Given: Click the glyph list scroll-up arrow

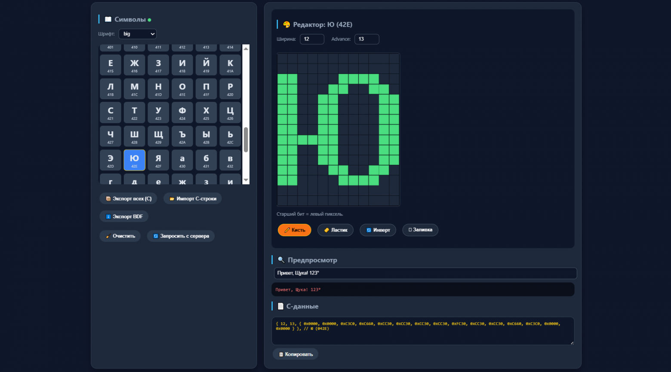Looking at the screenshot, I should pyautogui.click(x=246, y=49).
